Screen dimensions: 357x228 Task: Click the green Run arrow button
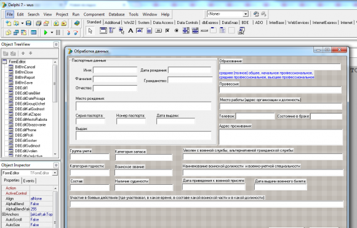point(46,33)
